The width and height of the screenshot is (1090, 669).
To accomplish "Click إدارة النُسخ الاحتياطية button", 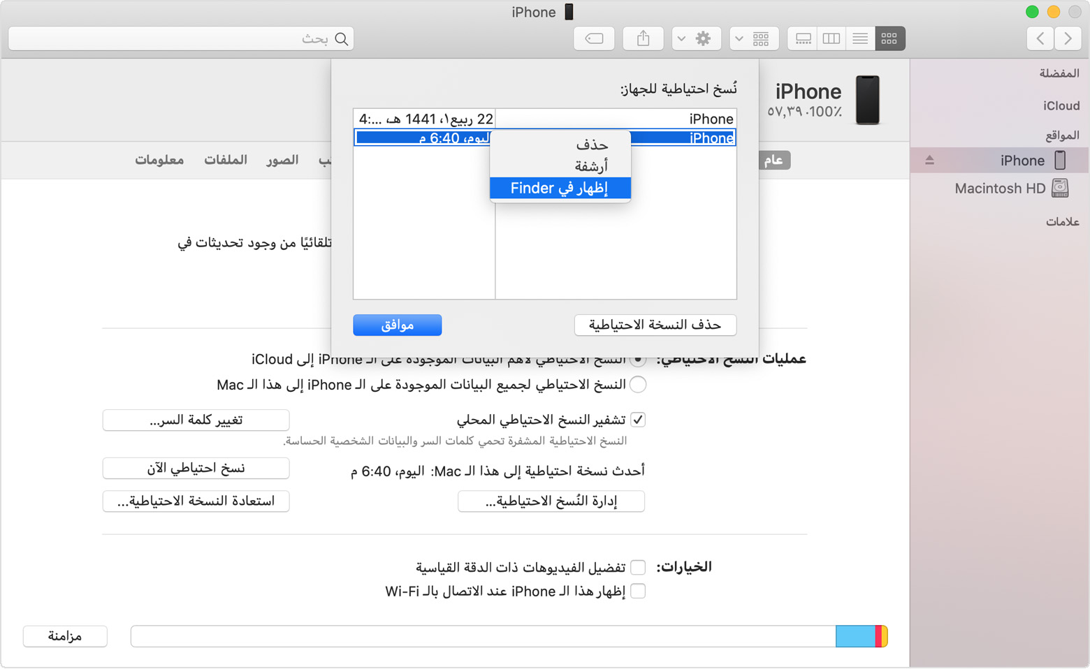I will click(551, 501).
